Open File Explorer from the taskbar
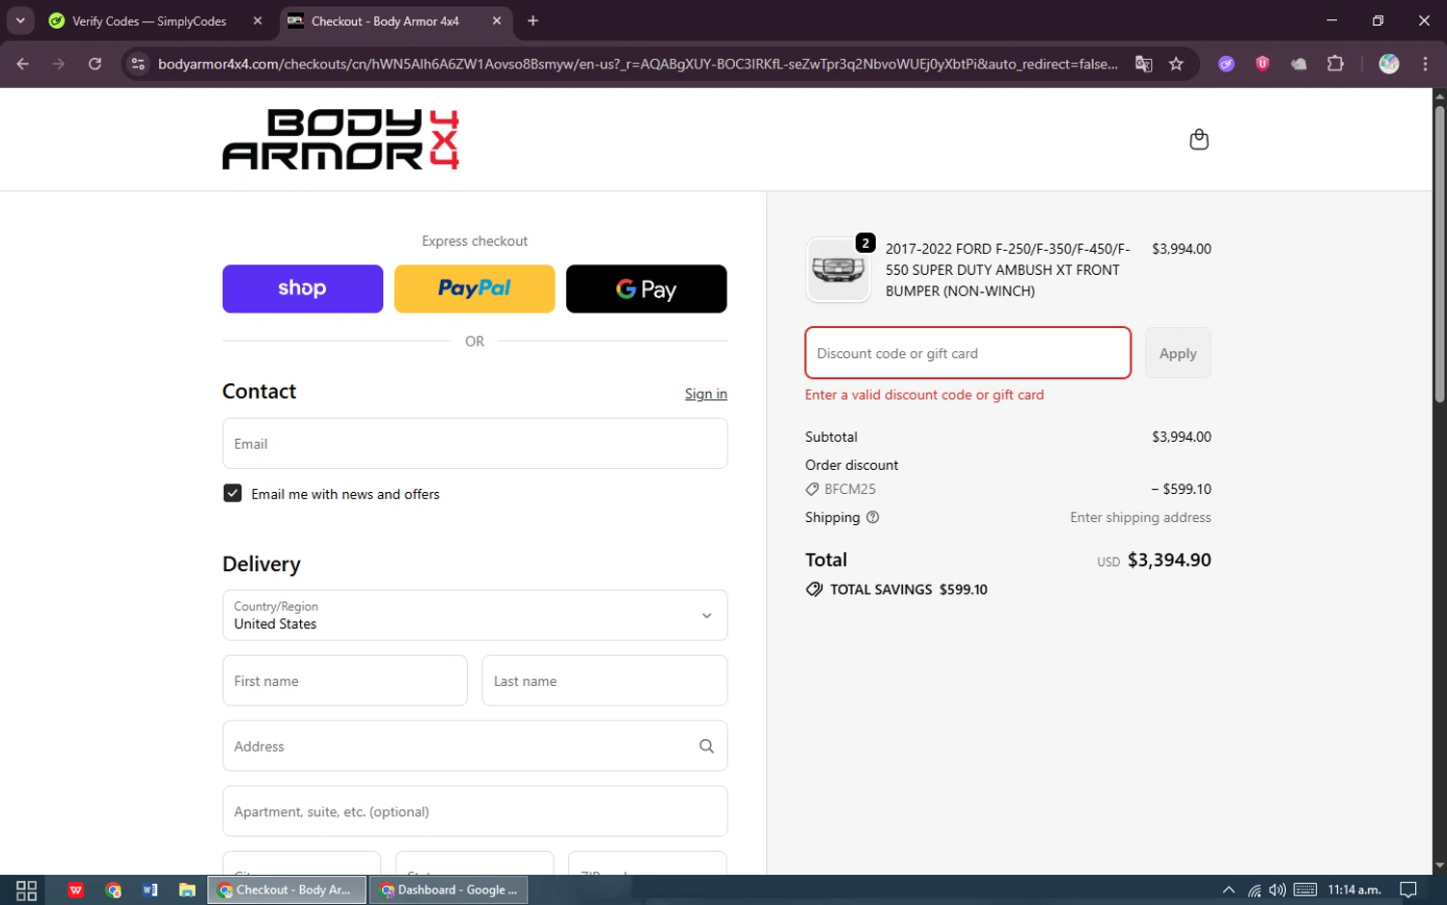The width and height of the screenshot is (1447, 905). pyautogui.click(x=187, y=890)
